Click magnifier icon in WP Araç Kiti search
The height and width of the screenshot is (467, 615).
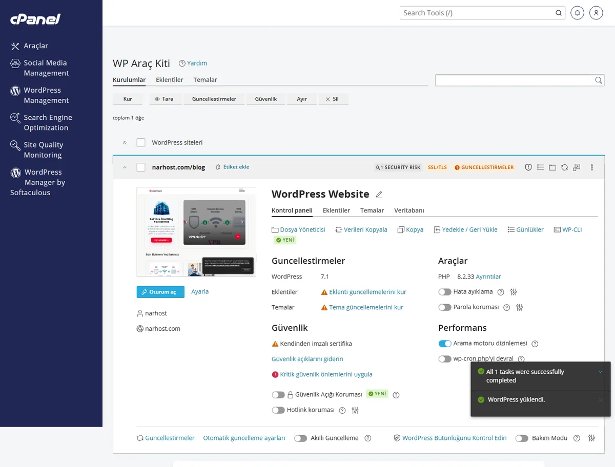click(598, 80)
